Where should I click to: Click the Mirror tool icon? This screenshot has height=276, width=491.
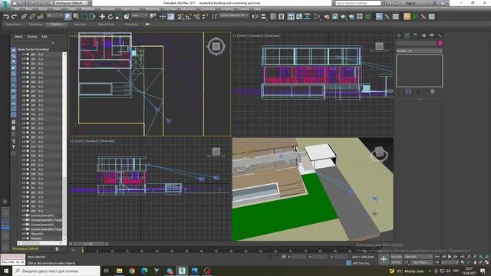pos(255,17)
